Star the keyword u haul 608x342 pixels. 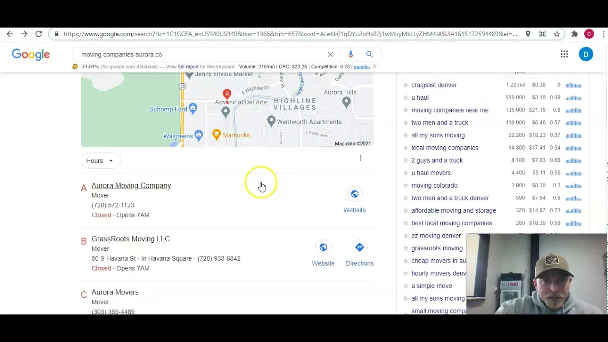click(406, 97)
